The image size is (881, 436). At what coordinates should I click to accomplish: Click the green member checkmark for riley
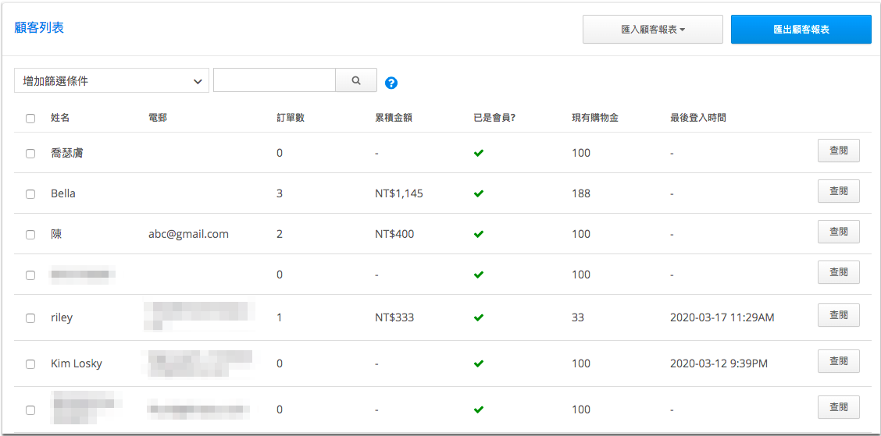click(x=479, y=317)
